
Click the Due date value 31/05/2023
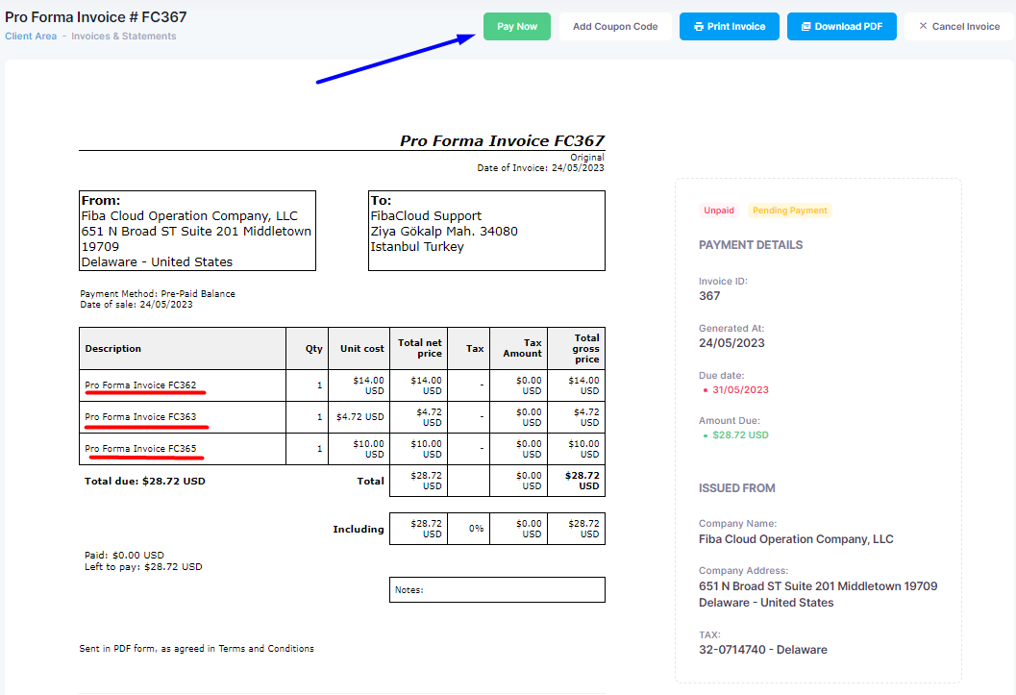[x=741, y=390]
